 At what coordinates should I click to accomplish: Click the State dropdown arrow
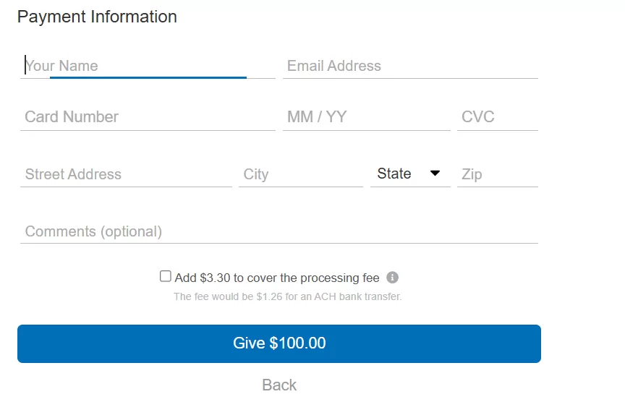pyautogui.click(x=435, y=174)
